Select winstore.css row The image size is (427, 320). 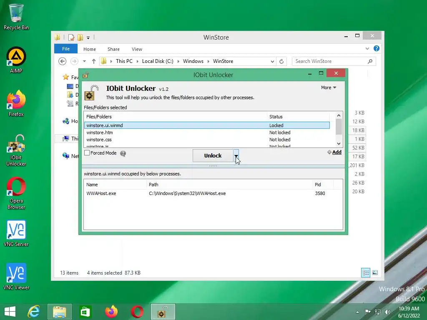(x=207, y=140)
